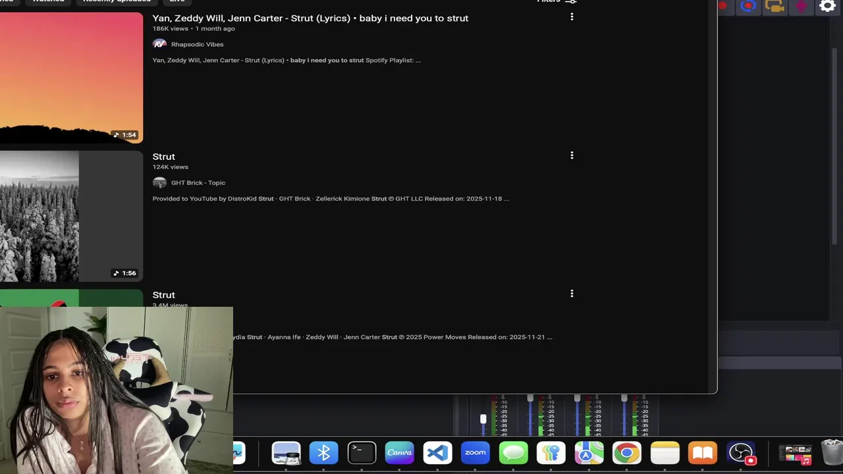Click the Rhapsodic Vibes channel avatar
The height and width of the screenshot is (474, 843).
point(159,44)
